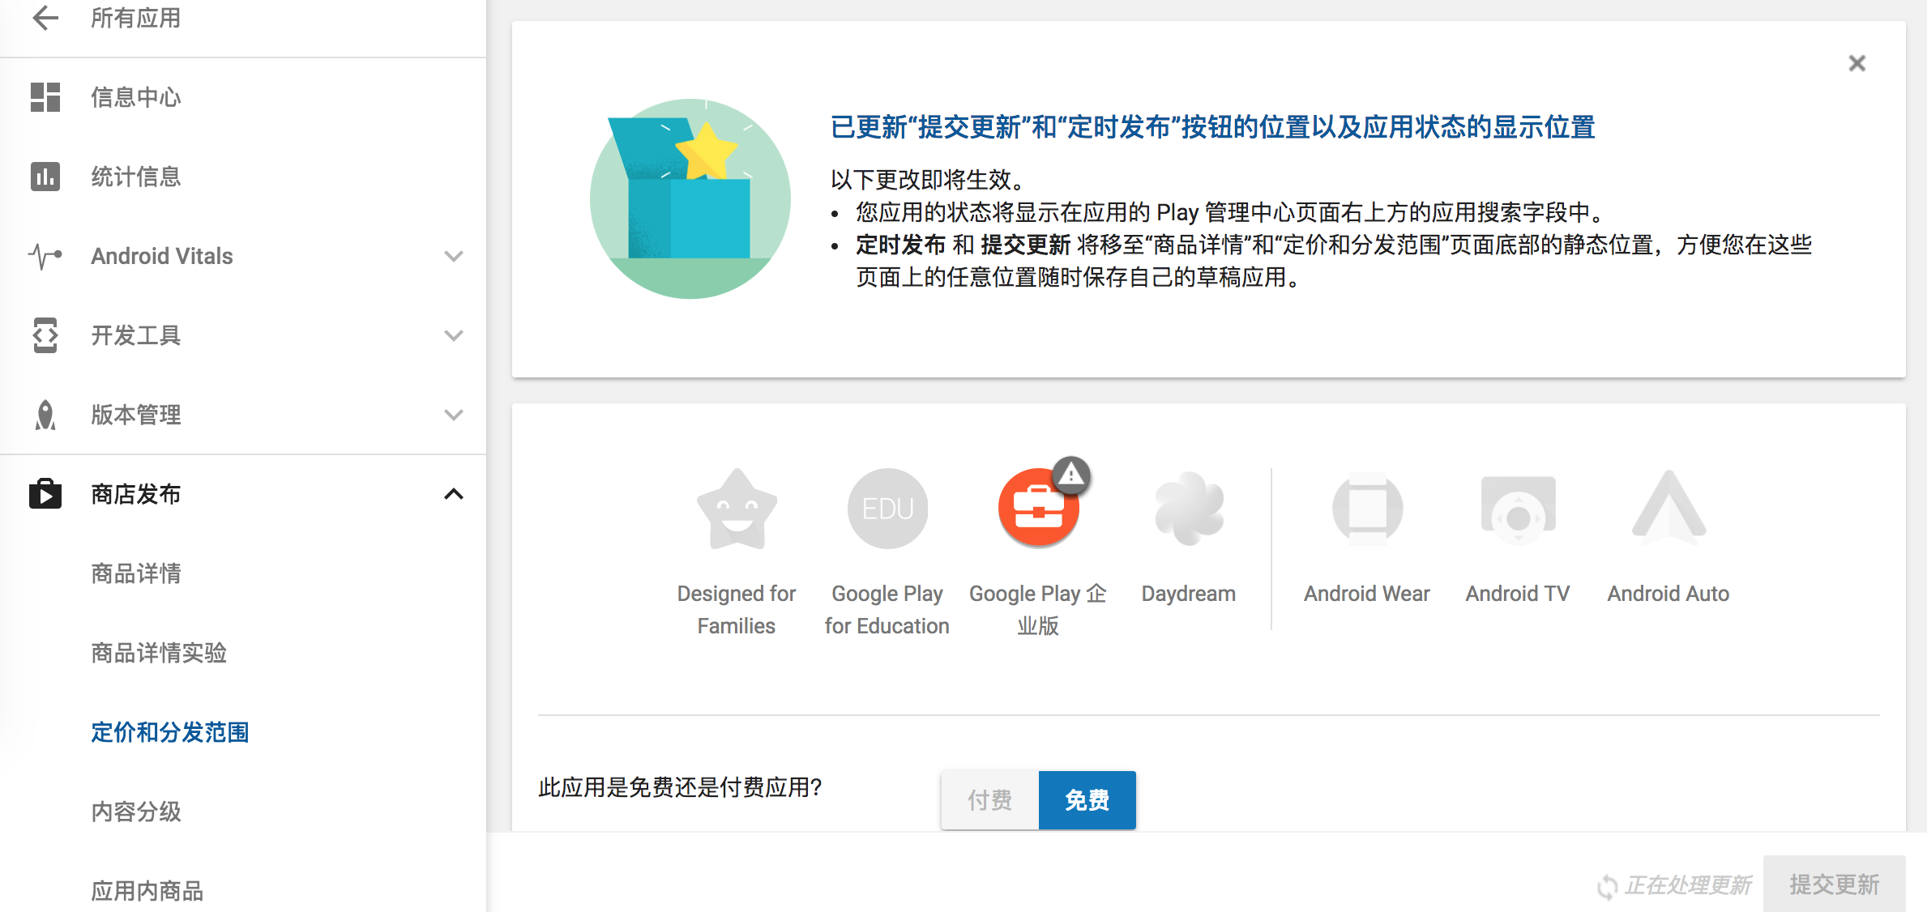The height and width of the screenshot is (912, 1927).
Task: Click the question 此应用是免费还是付费应用?
Action: point(680,787)
